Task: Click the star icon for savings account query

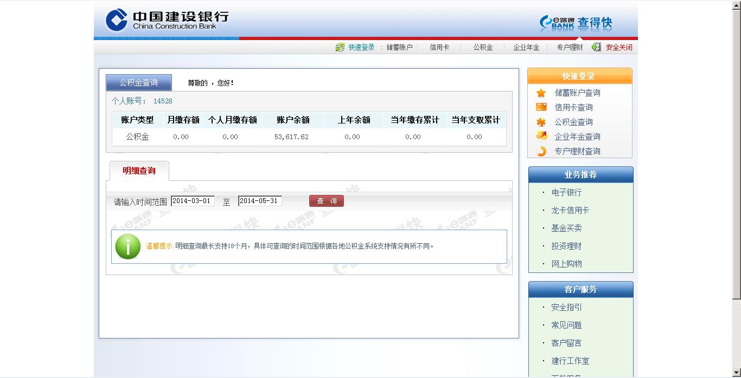Action: tap(541, 93)
